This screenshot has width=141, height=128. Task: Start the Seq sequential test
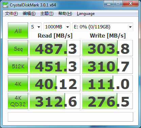(18, 48)
